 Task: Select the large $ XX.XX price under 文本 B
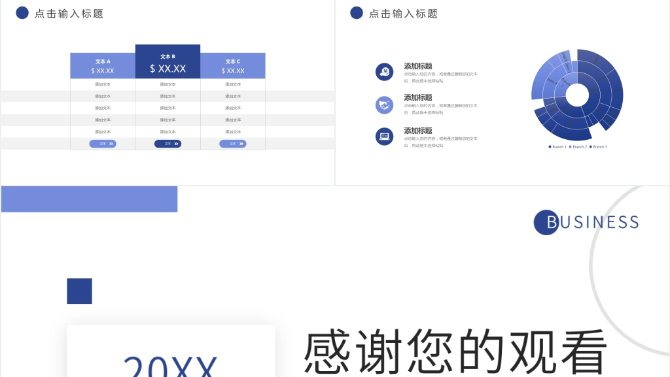point(167,68)
